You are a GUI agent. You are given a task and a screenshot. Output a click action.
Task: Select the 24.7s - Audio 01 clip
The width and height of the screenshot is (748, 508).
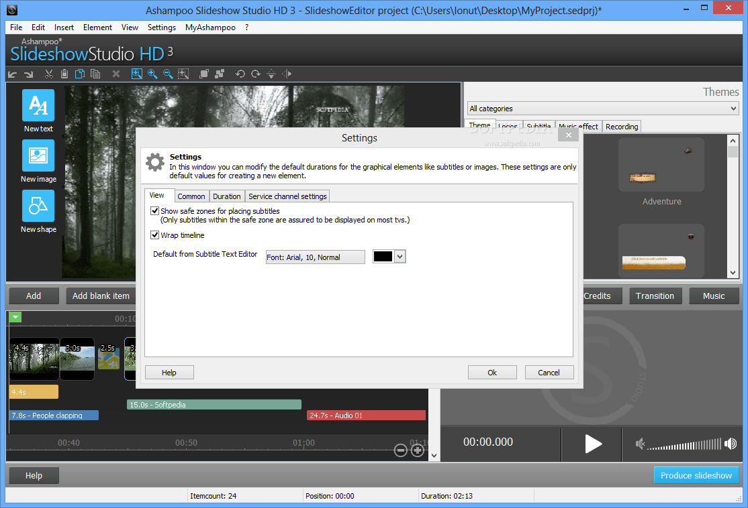(366, 415)
